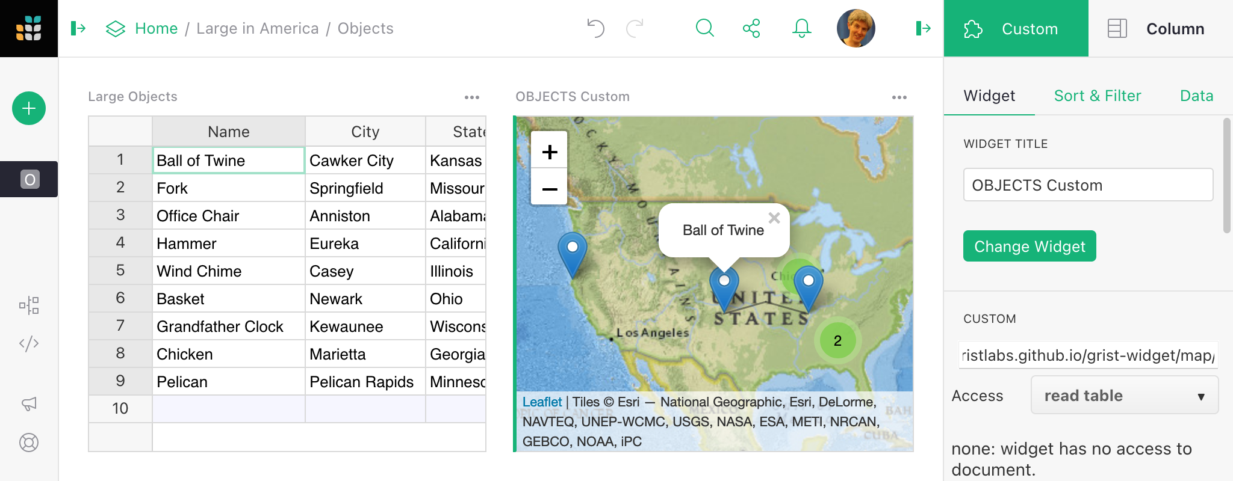The image size is (1233, 481).
Task: Click the Kansas Ball of Twine pin
Action: 724,289
